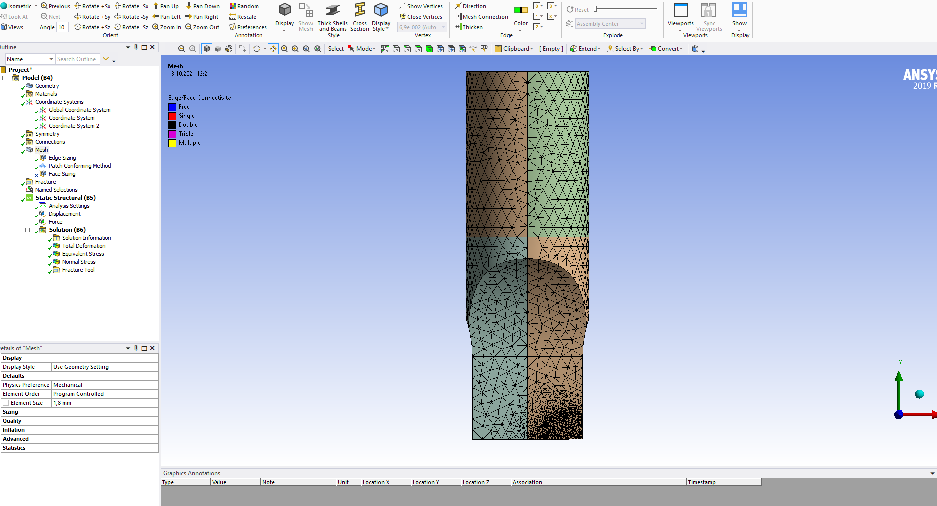Open the Select By dropdown
Image resolution: width=937 pixels, height=506 pixels.
tap(625, 49)
